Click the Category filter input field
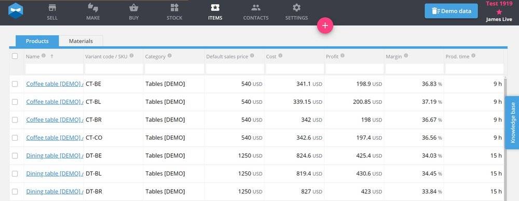Viewport: 519px width, 201px height. 174,69
